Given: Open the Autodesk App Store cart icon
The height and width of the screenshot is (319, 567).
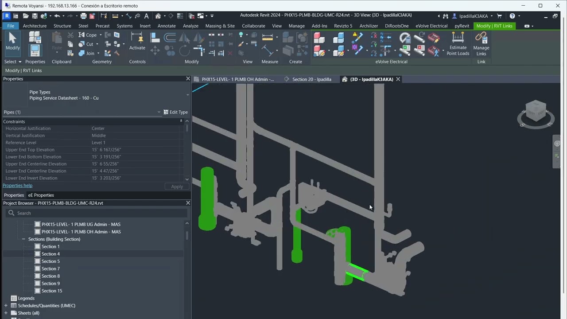Looking at the screenshot, I should [x=500, y=16].
